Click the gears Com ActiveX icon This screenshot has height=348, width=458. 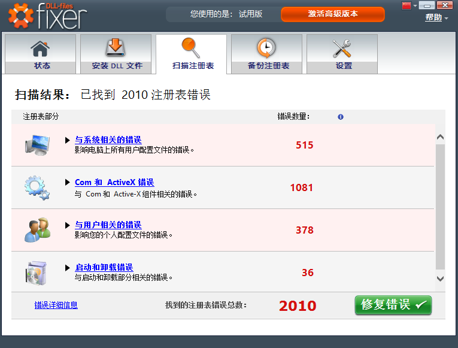point(37,187)
